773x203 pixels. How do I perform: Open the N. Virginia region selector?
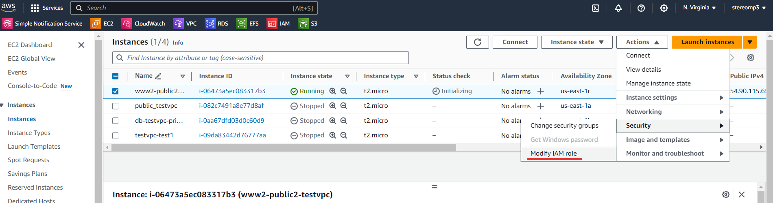click(x=699, y=8)
